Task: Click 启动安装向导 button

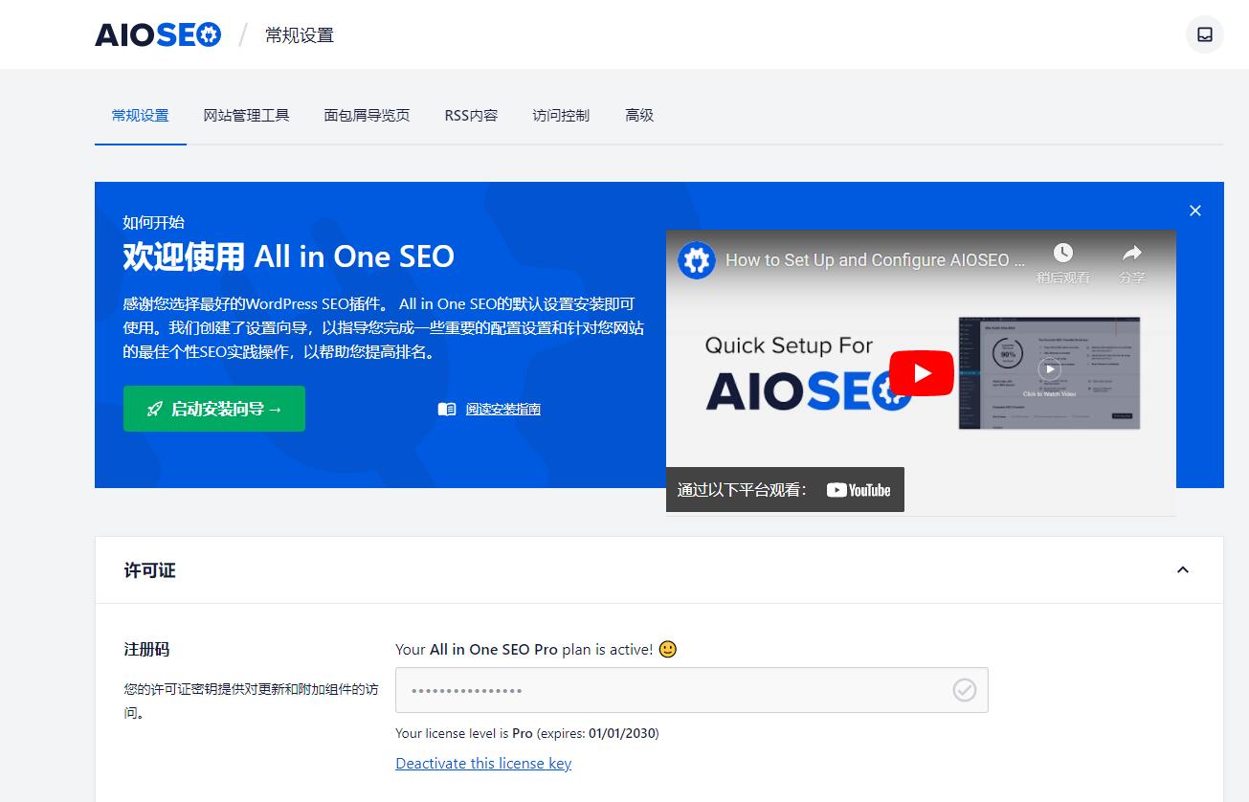Action: point(214,409)
